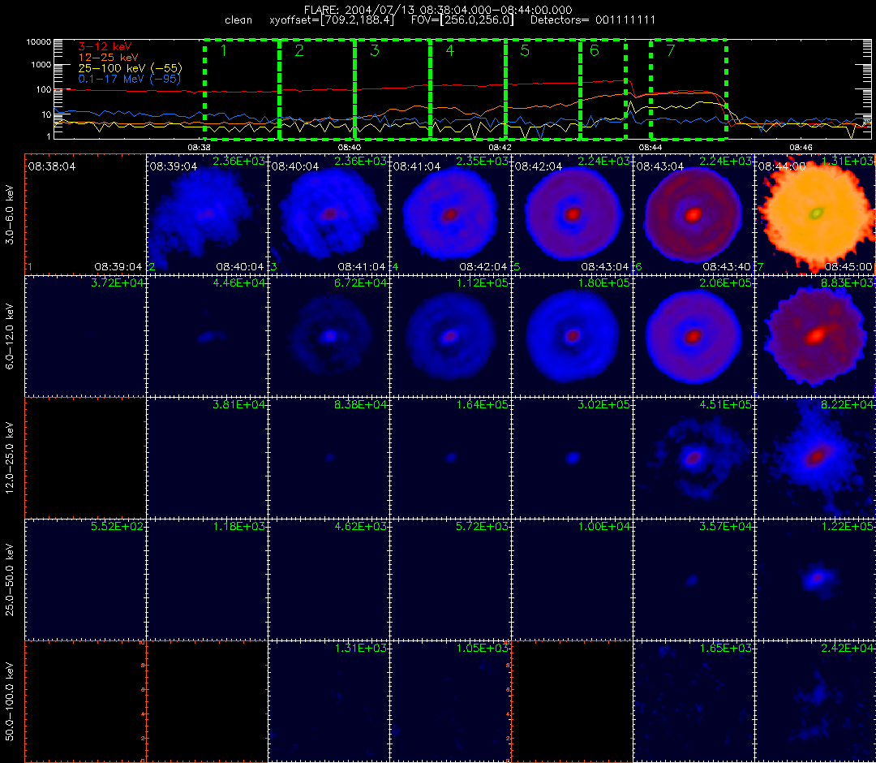Click the 6.0-12.0 keV image peaking at 6.72E+04
Image resolution: width=876 pixels, height=763 pixels.
(329, 336)
